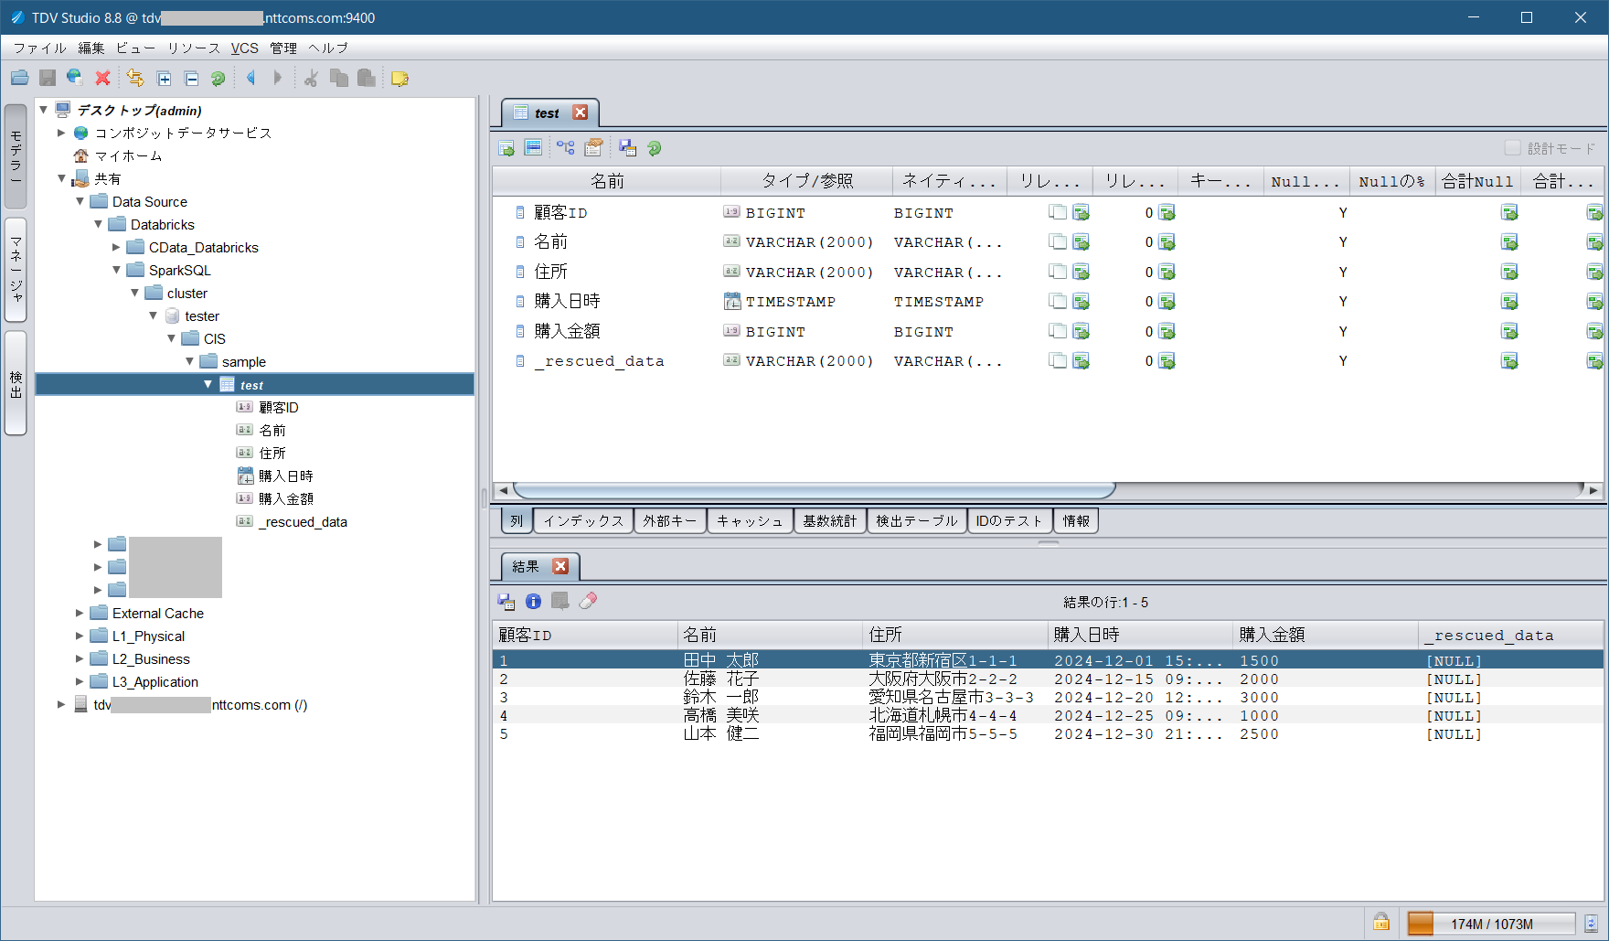Select the 購入日時 column in the tree
This screenshot has height=941, width=1609.
pyautogui.click(x=285, y=476)
